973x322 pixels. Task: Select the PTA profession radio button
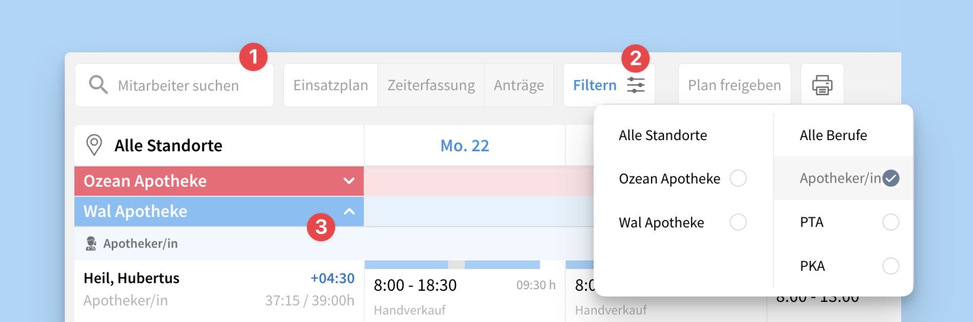click(x=890, y=223)
